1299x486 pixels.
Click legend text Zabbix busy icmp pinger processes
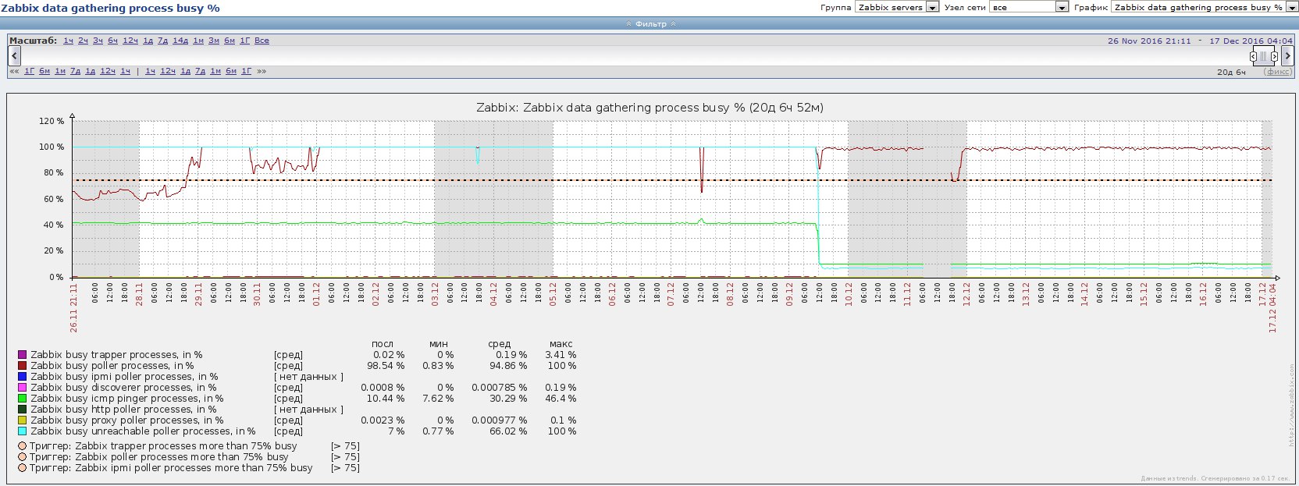point(127,399)
